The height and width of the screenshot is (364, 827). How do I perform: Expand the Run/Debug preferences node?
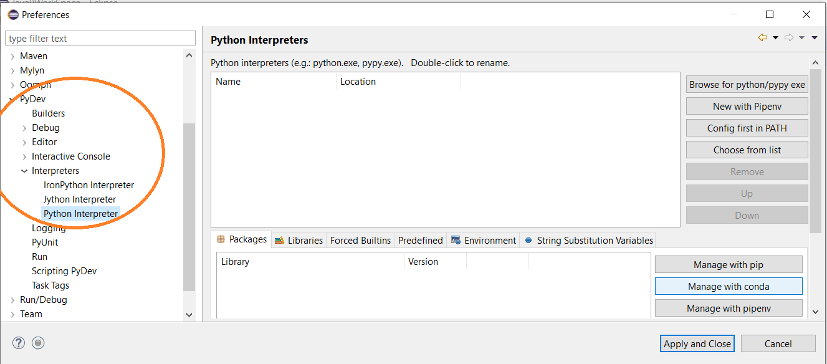pyautogui.click(x=13, y=300)
